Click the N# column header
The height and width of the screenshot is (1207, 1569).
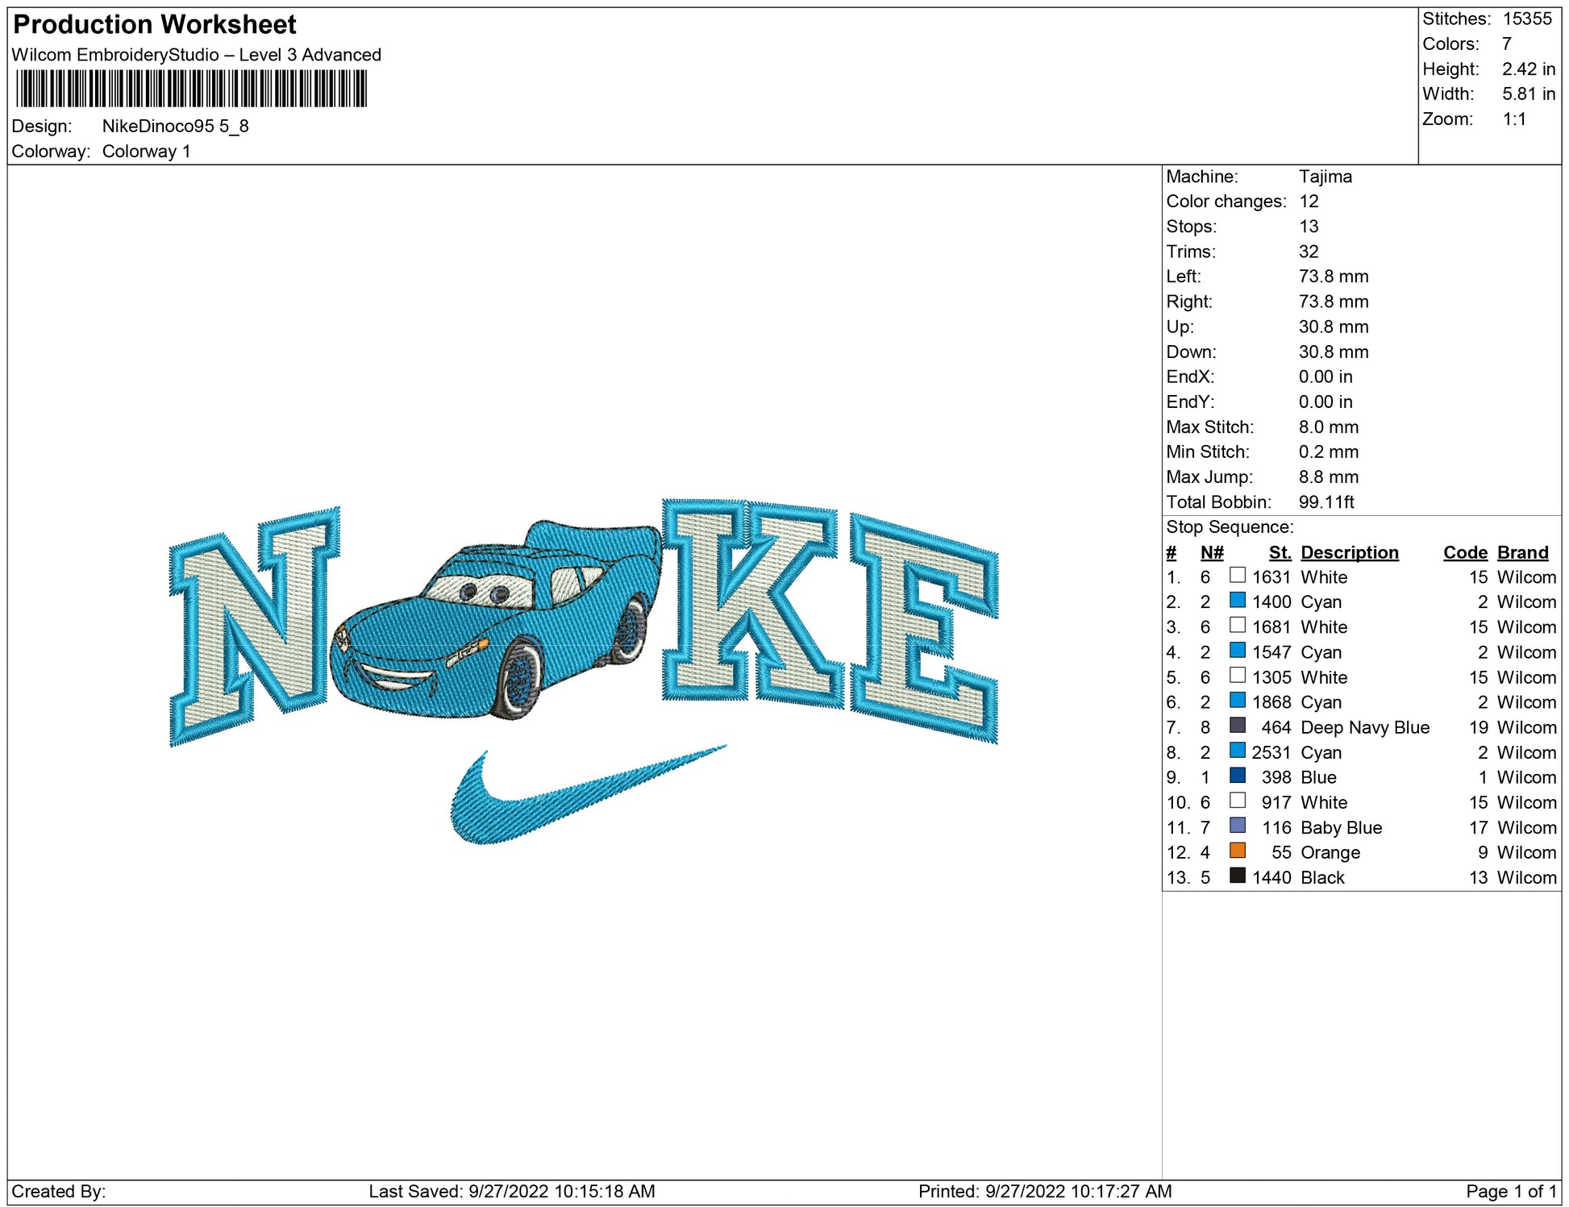(x=1211, y=552)
